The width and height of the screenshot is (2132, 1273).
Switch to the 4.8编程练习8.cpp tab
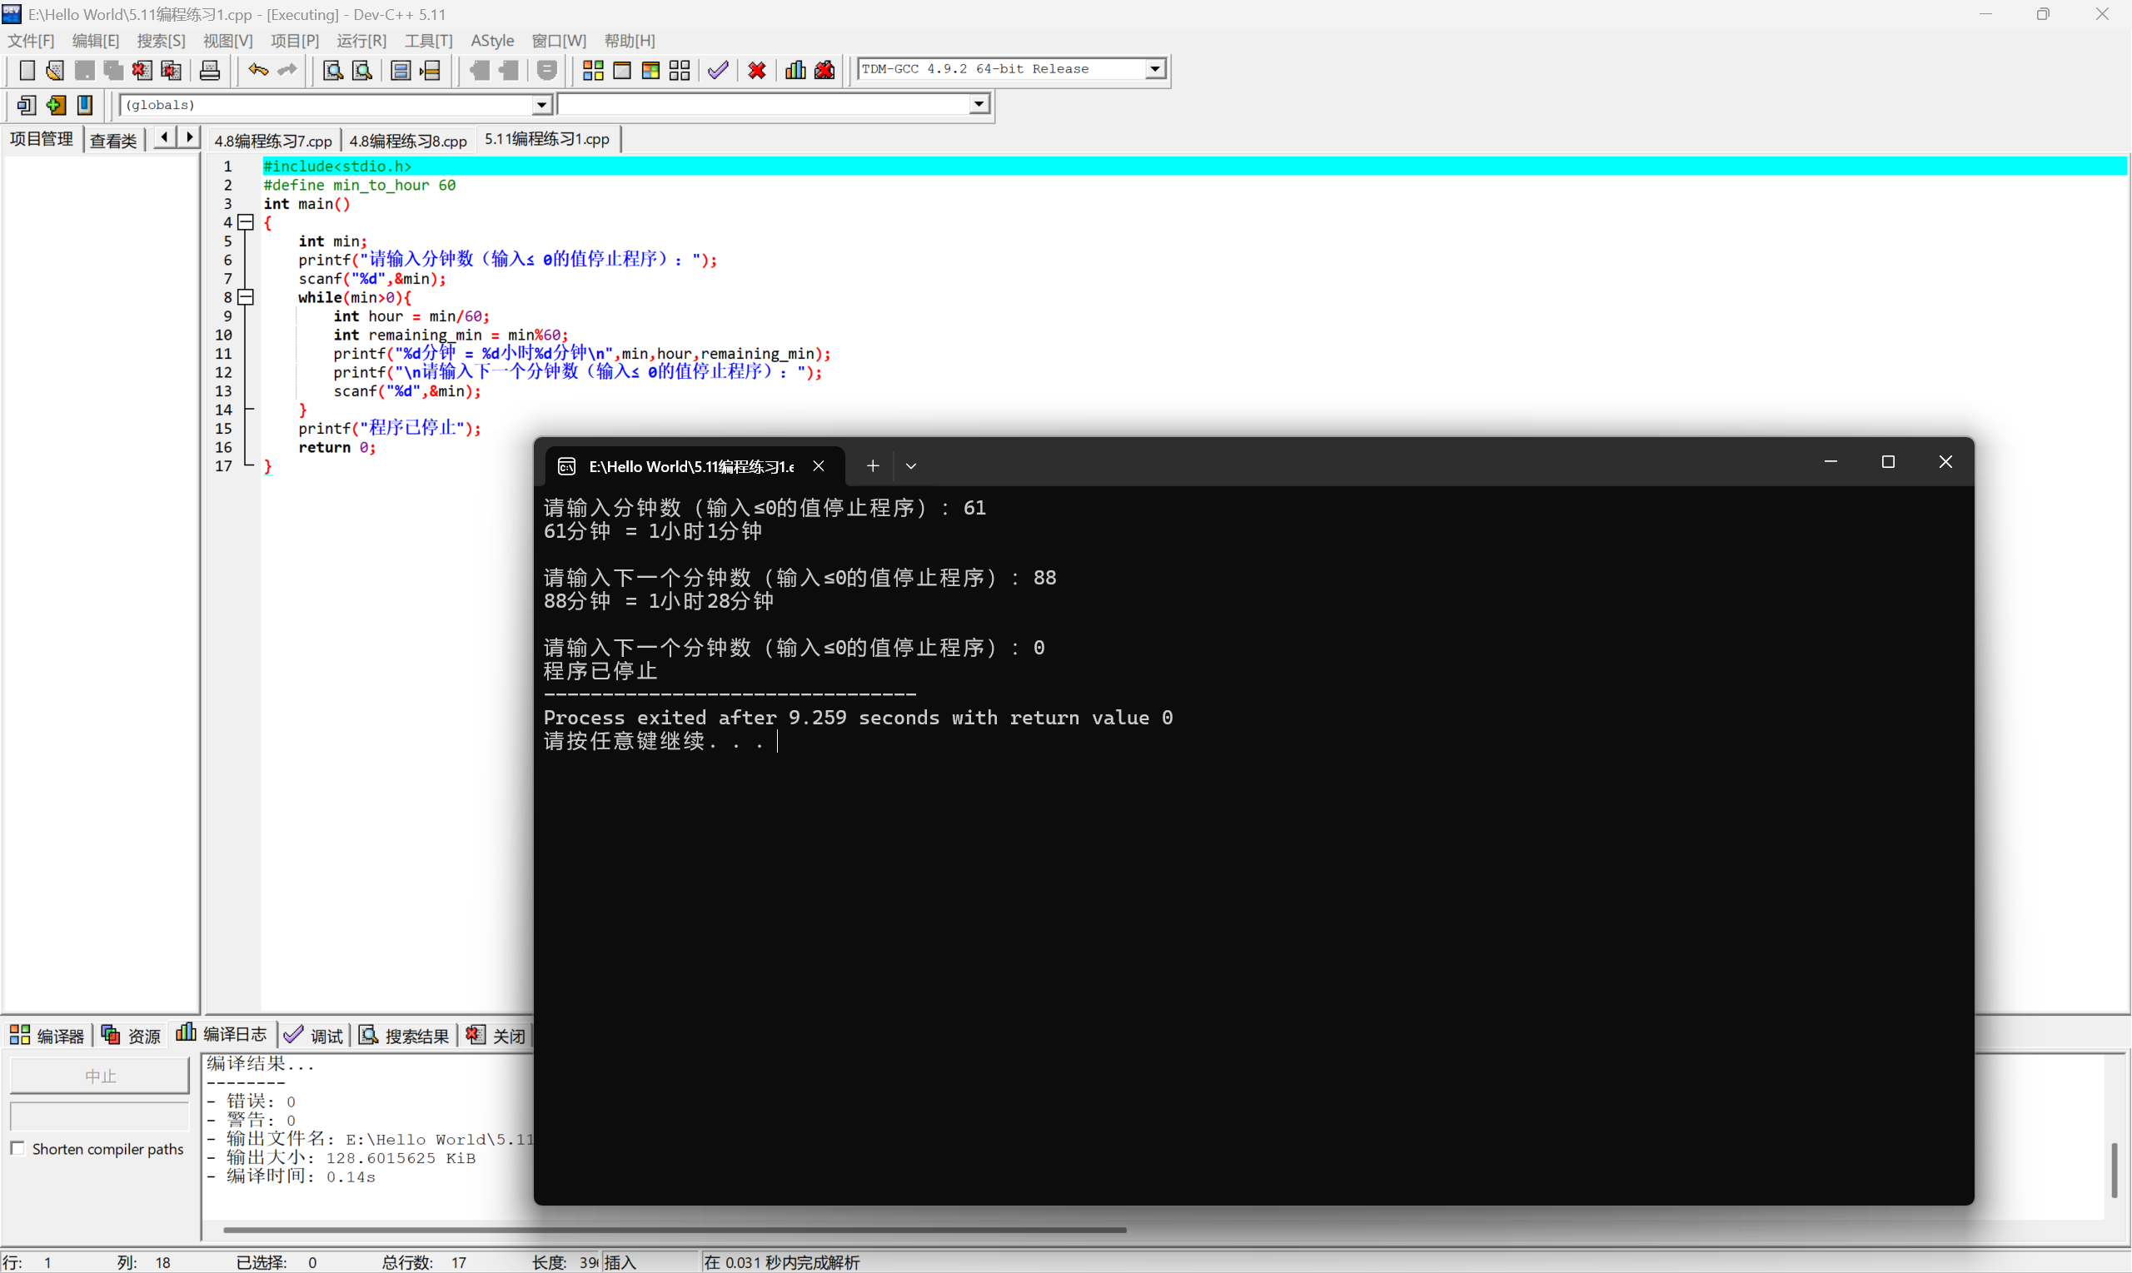tap(406, 139)
